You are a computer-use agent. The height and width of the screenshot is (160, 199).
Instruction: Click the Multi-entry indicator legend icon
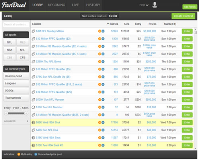pos(19,154)
